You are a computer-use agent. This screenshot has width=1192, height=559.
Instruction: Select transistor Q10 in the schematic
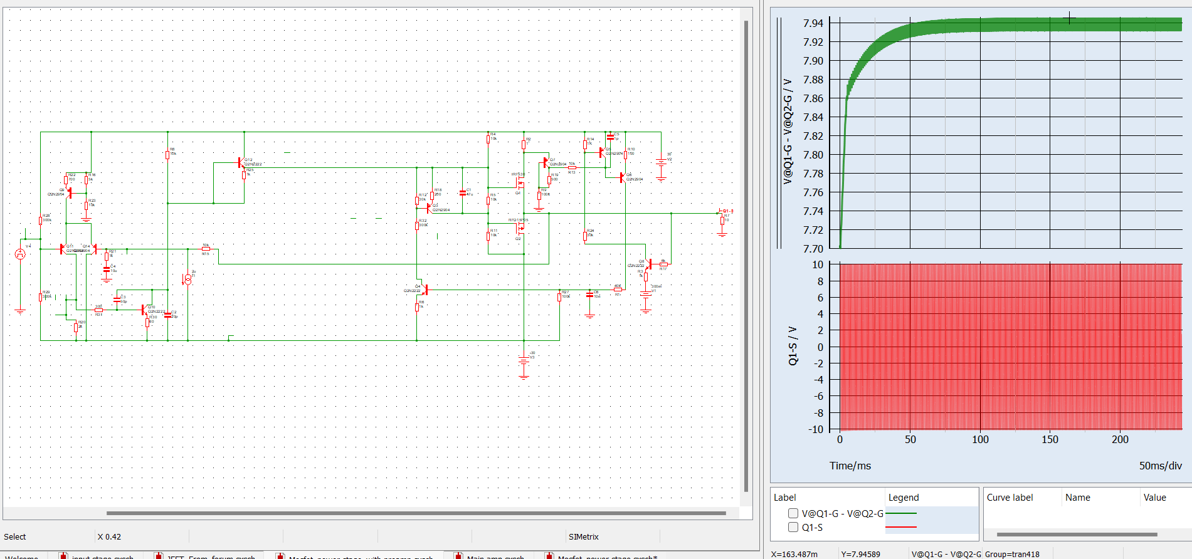145,310
